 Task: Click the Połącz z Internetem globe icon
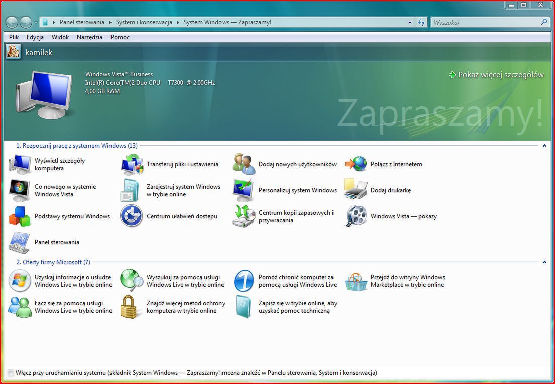(x=356, y=164)
